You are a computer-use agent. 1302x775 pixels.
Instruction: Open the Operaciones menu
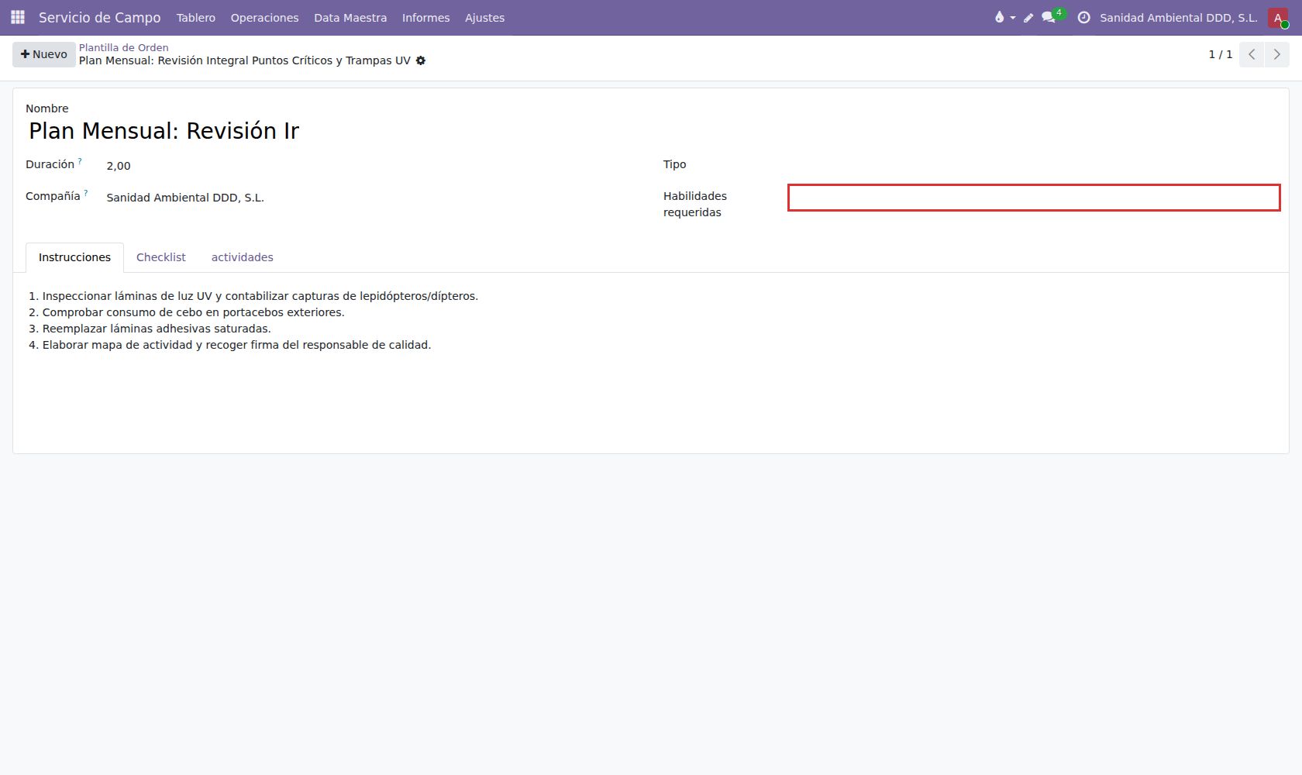(264, 18)
